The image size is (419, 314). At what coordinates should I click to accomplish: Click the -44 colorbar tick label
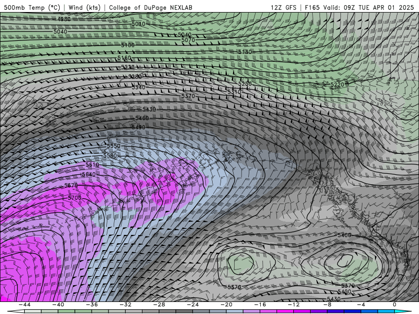click(x=24, y=305)
